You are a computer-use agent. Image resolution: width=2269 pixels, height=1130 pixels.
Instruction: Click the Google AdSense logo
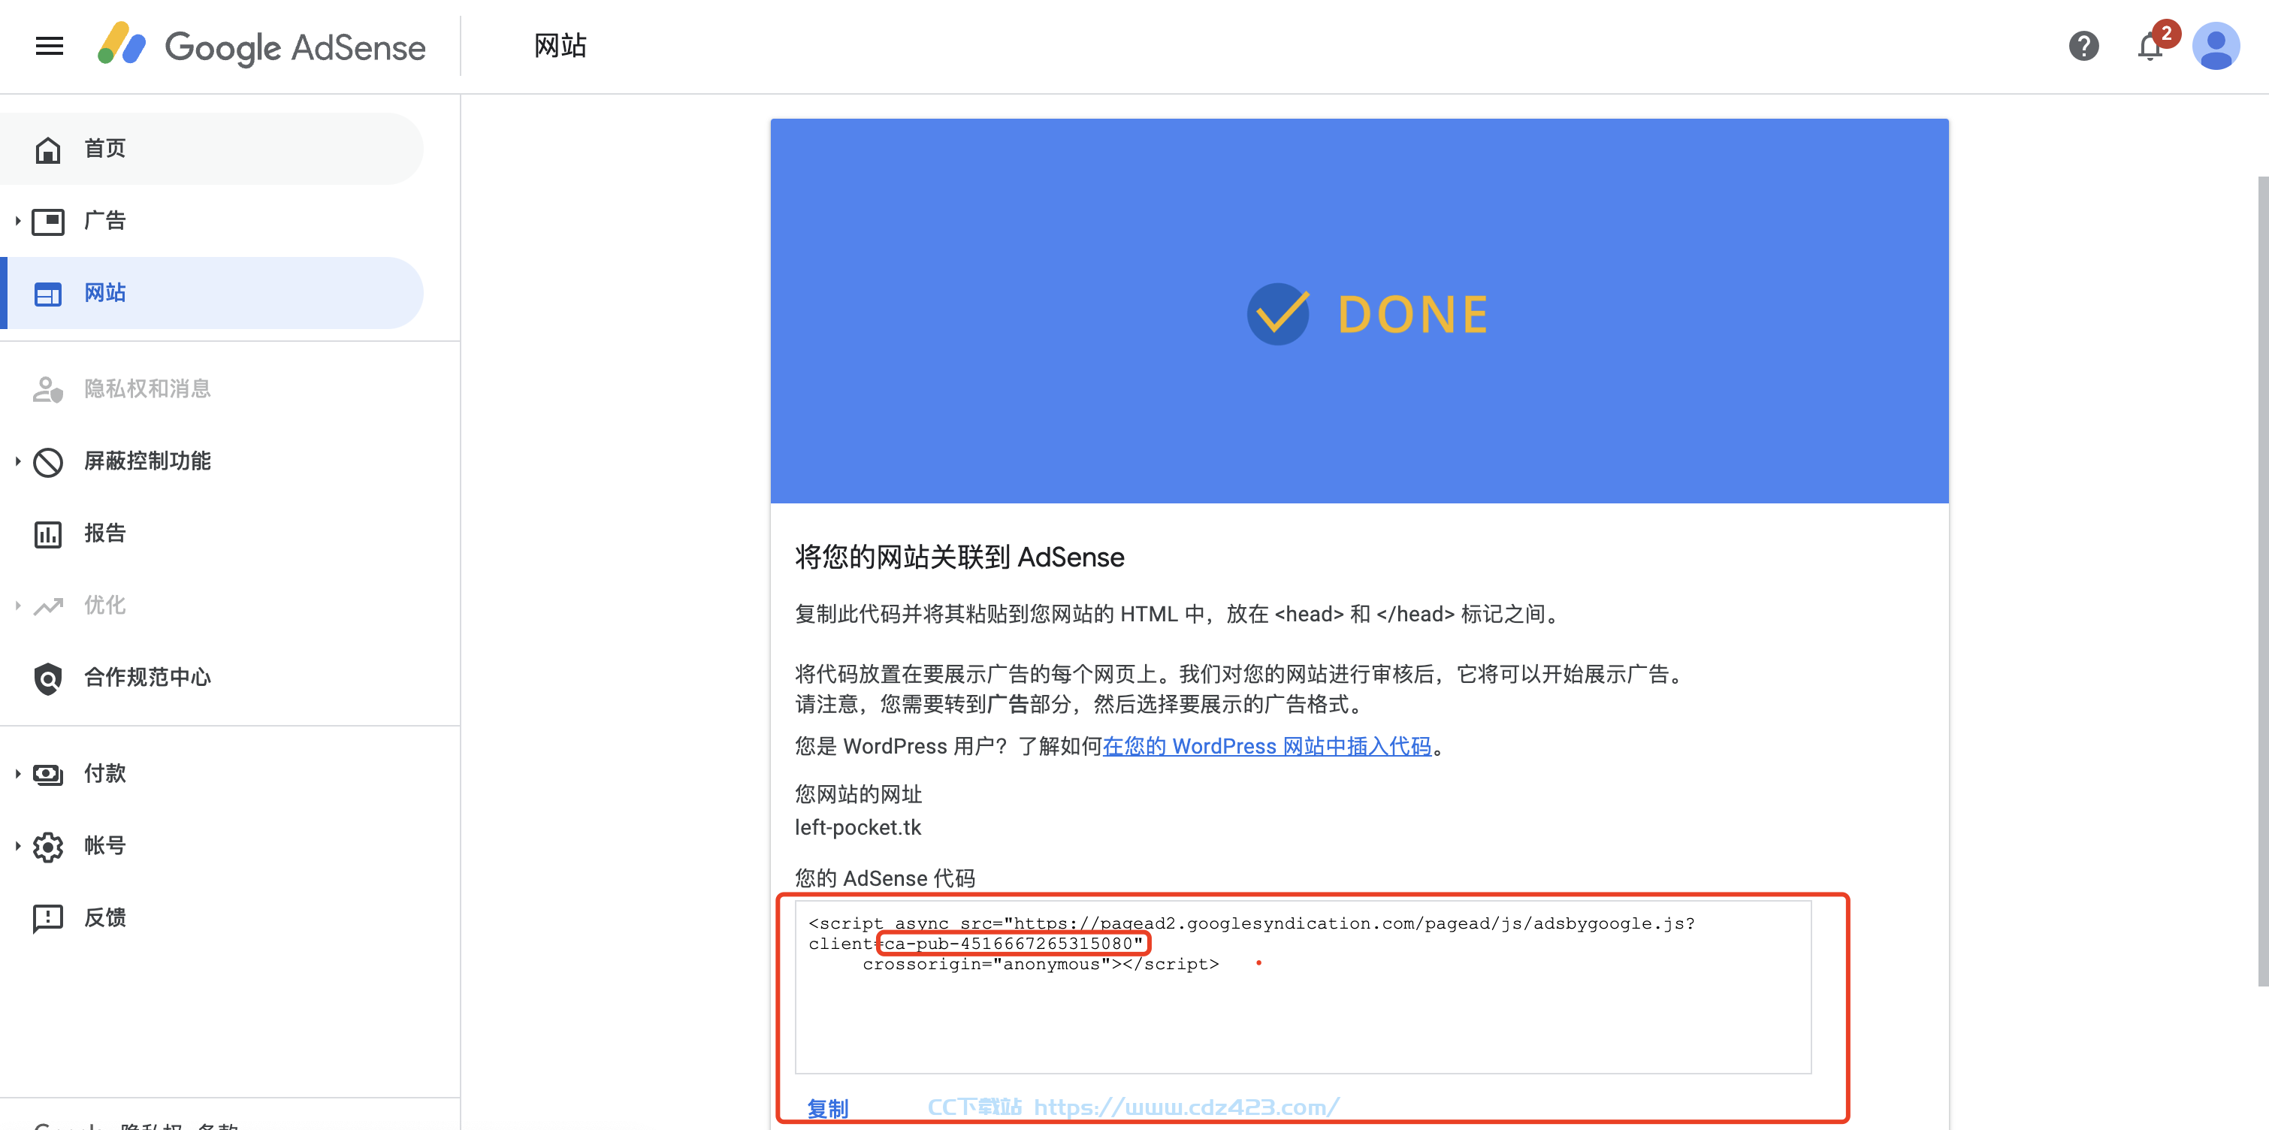261,46
